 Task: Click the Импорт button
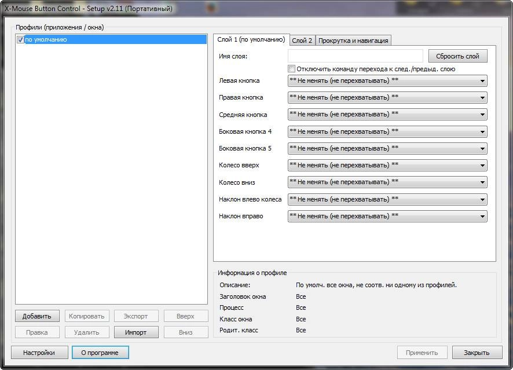point(135,332)
